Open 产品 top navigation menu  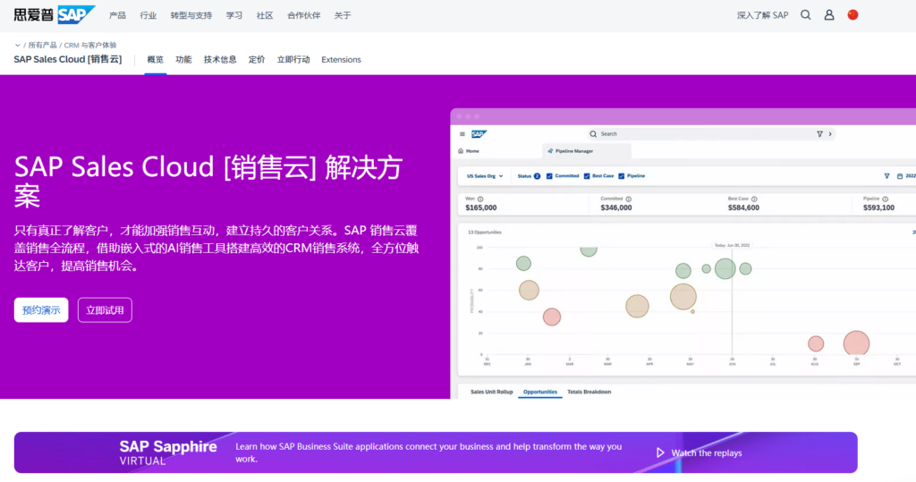[117, 15]
